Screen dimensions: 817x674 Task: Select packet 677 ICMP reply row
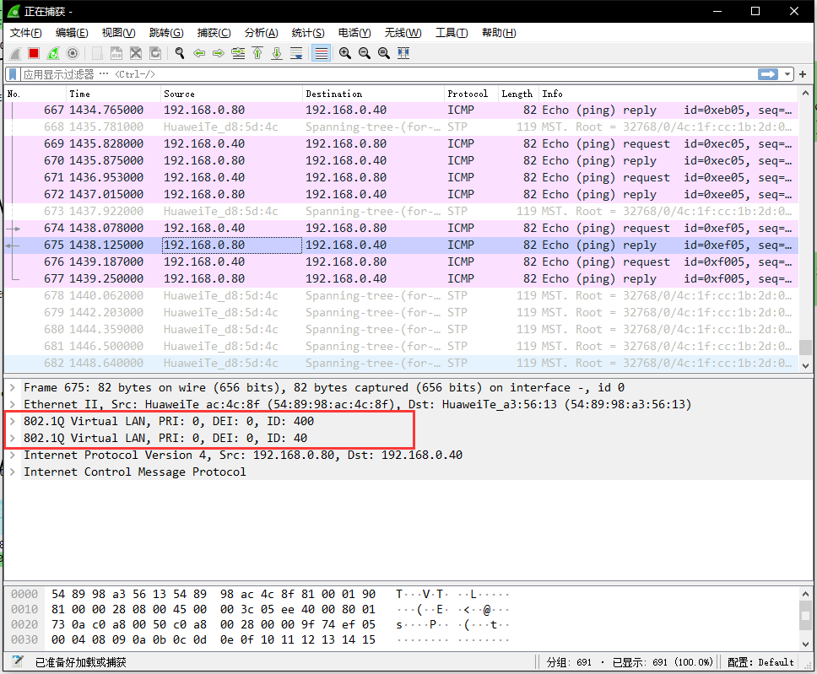(x=401, y=278)
